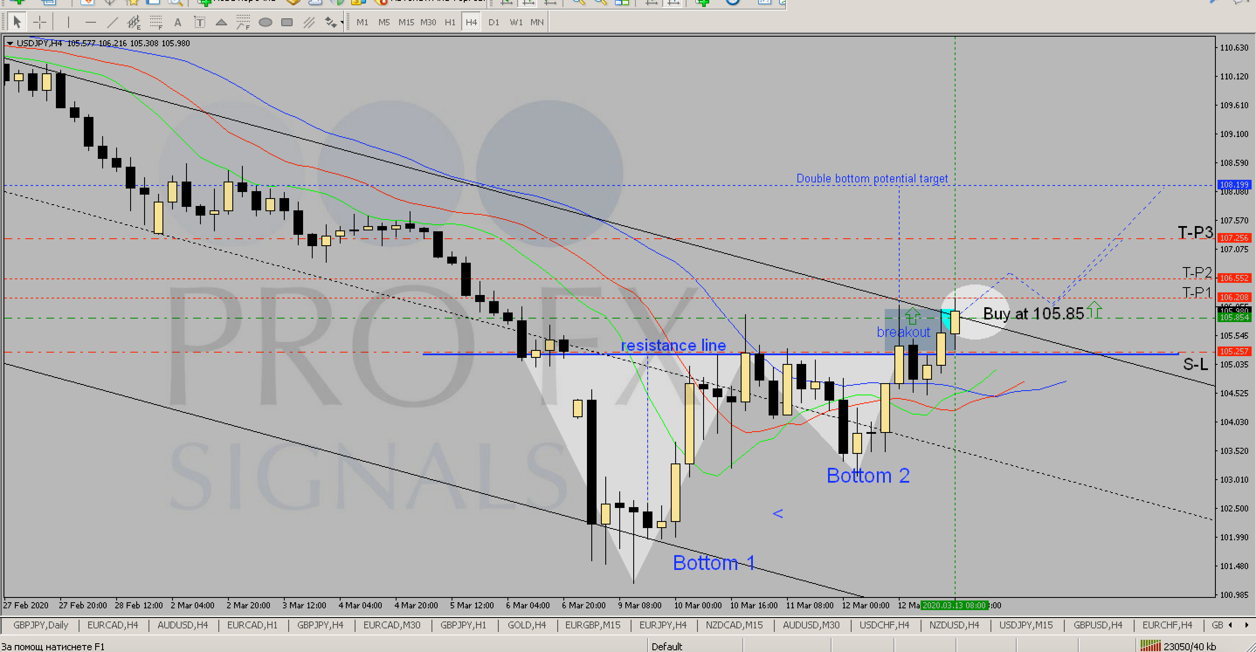Click the Buy at 105.85 label
Viewport: 1256px width, 652px height.
point(1033,313)
